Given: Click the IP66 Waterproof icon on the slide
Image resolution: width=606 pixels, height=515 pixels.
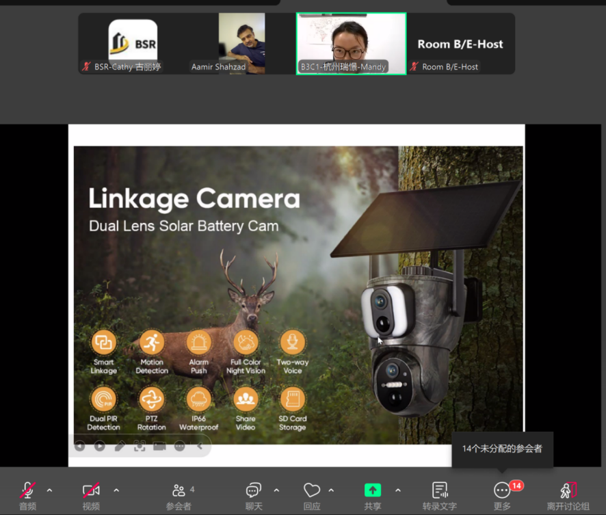Looking at the screenshot, I should tap(198, 399).
